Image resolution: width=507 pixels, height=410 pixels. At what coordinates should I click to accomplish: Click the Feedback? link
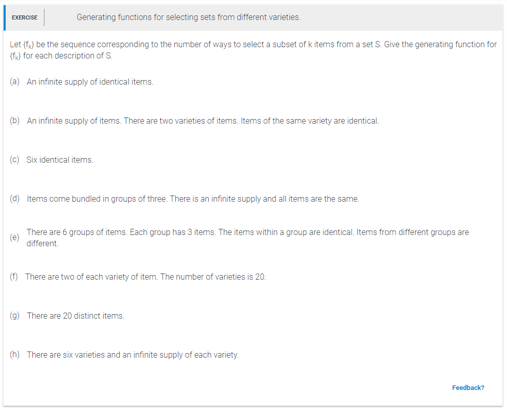[468, 387]
